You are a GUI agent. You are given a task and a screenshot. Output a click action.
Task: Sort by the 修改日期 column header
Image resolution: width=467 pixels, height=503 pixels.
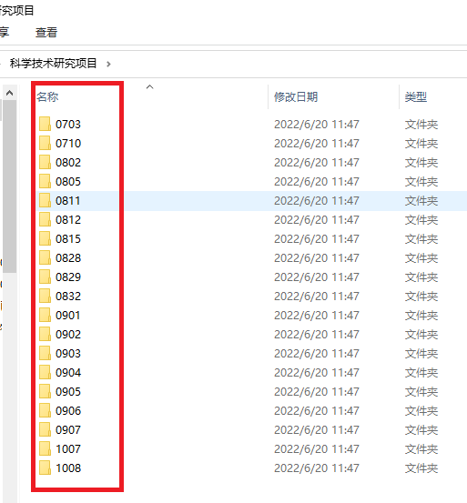pyautogui.click(x=296, y=96)
